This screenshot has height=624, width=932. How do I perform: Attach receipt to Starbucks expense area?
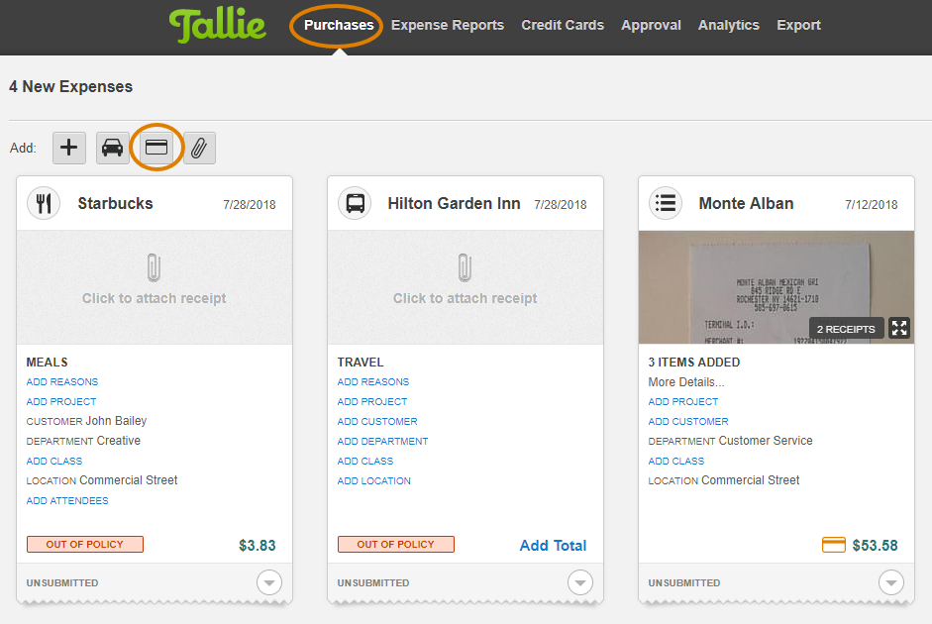point(155,287)
